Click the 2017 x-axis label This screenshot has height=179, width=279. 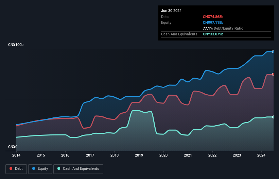coord(90,155)
